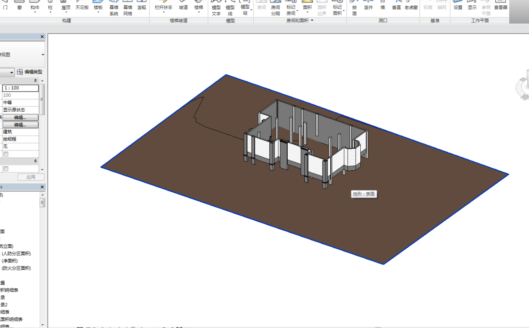This screenshot has width=529, height=328.
Task: Collapse the top properties group with the chevron
Action: [x=35, y=81]
